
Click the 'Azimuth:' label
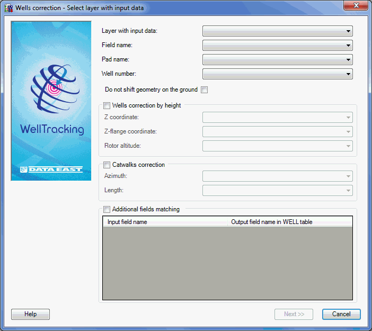click(116, 176)
